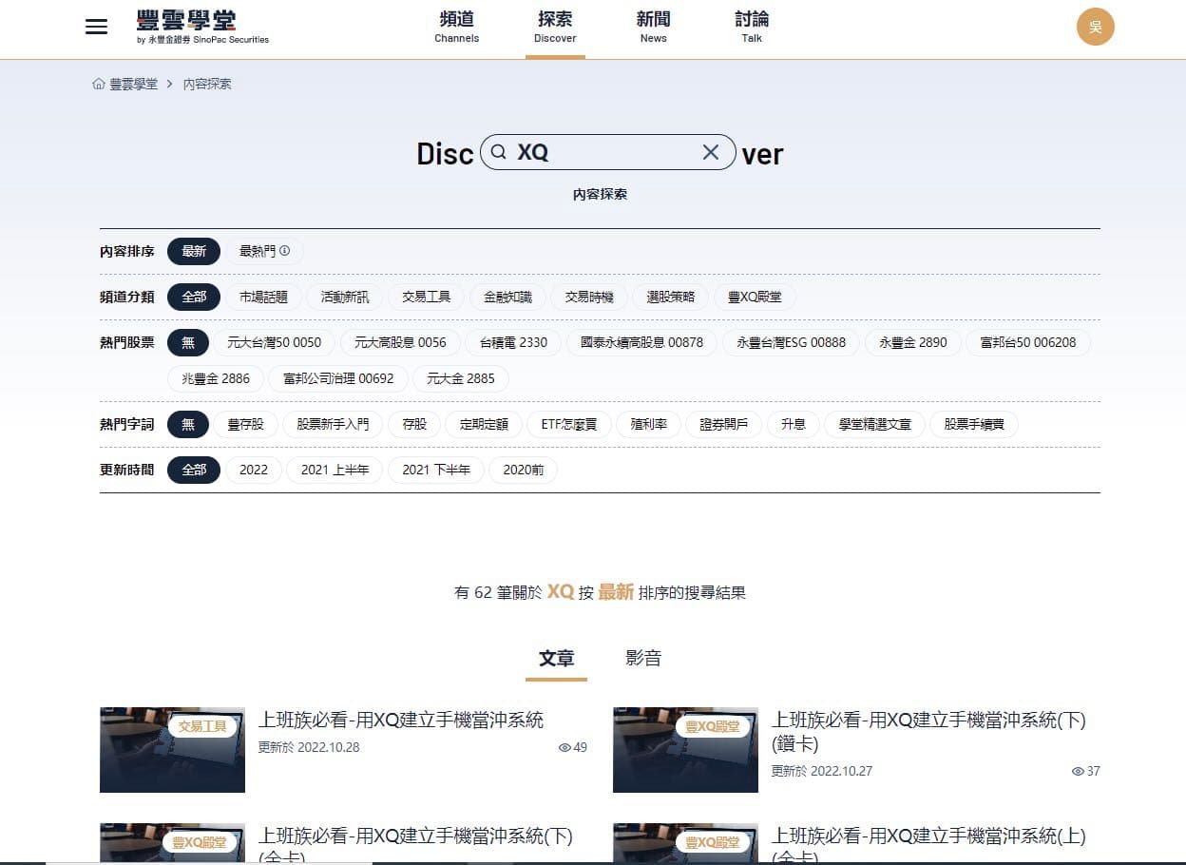Filter update time to 2021 下半年
1186x865 pixels.
[x=436, y=470]
